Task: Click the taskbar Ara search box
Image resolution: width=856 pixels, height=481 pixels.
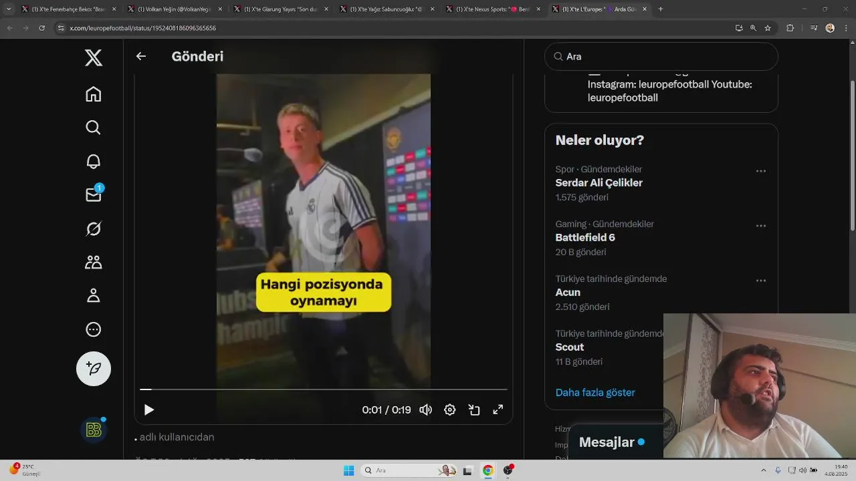Action: click(409, 470)
